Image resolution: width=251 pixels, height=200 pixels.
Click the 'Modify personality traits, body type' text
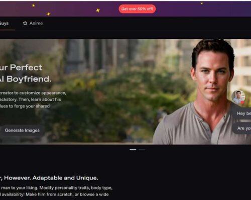coord(76,188)
